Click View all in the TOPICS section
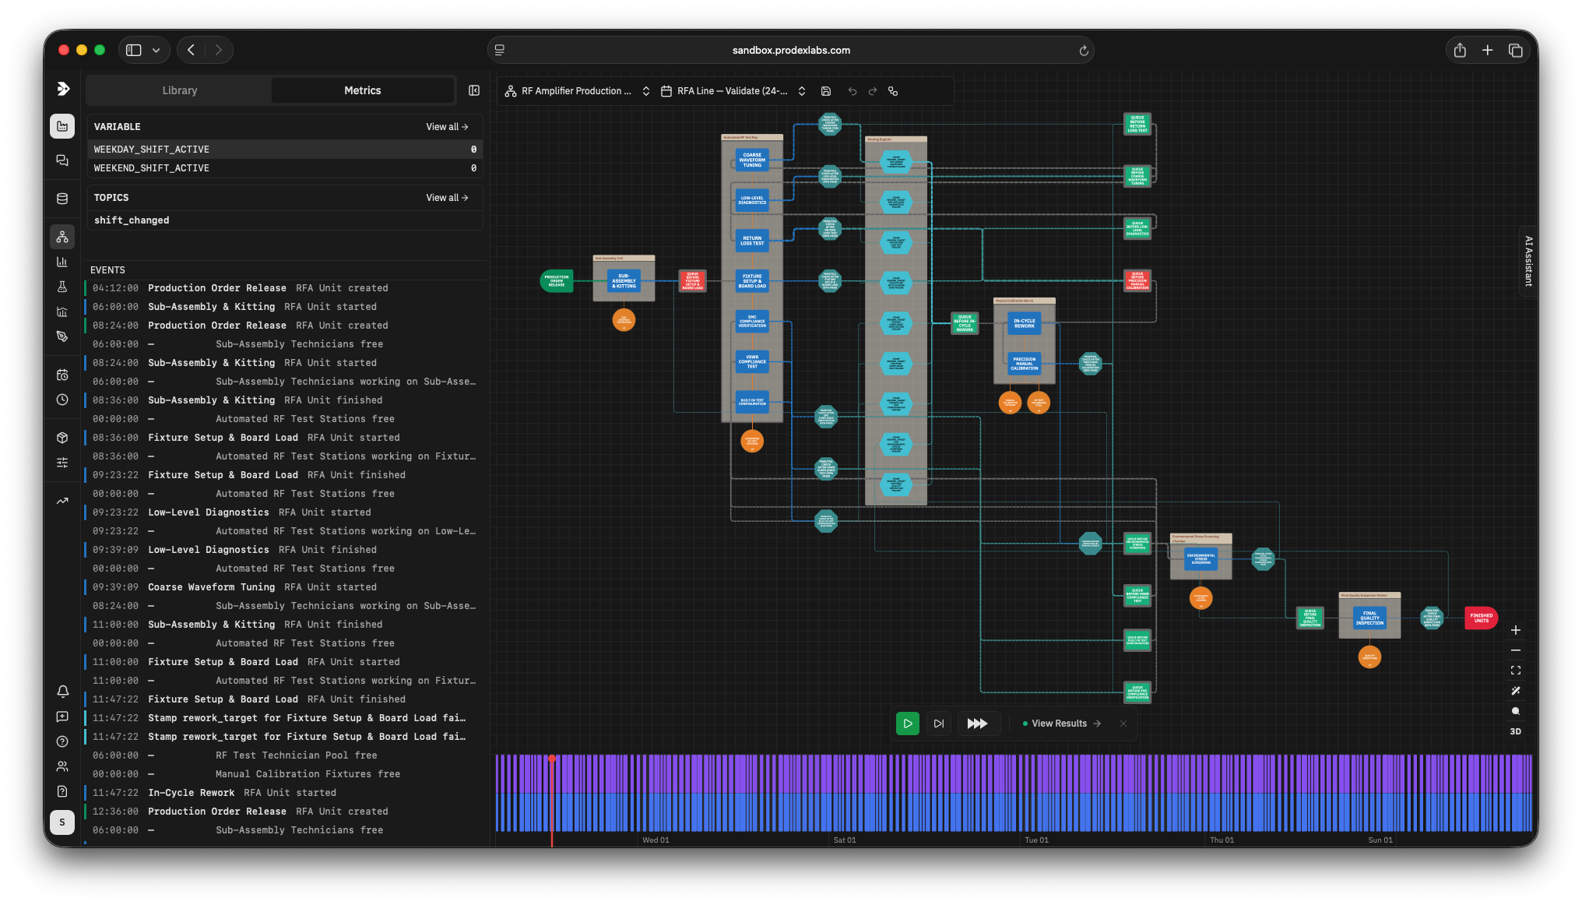Image resolution: width=1582 pixels, height=905 pixels. [x=447, y=198]
